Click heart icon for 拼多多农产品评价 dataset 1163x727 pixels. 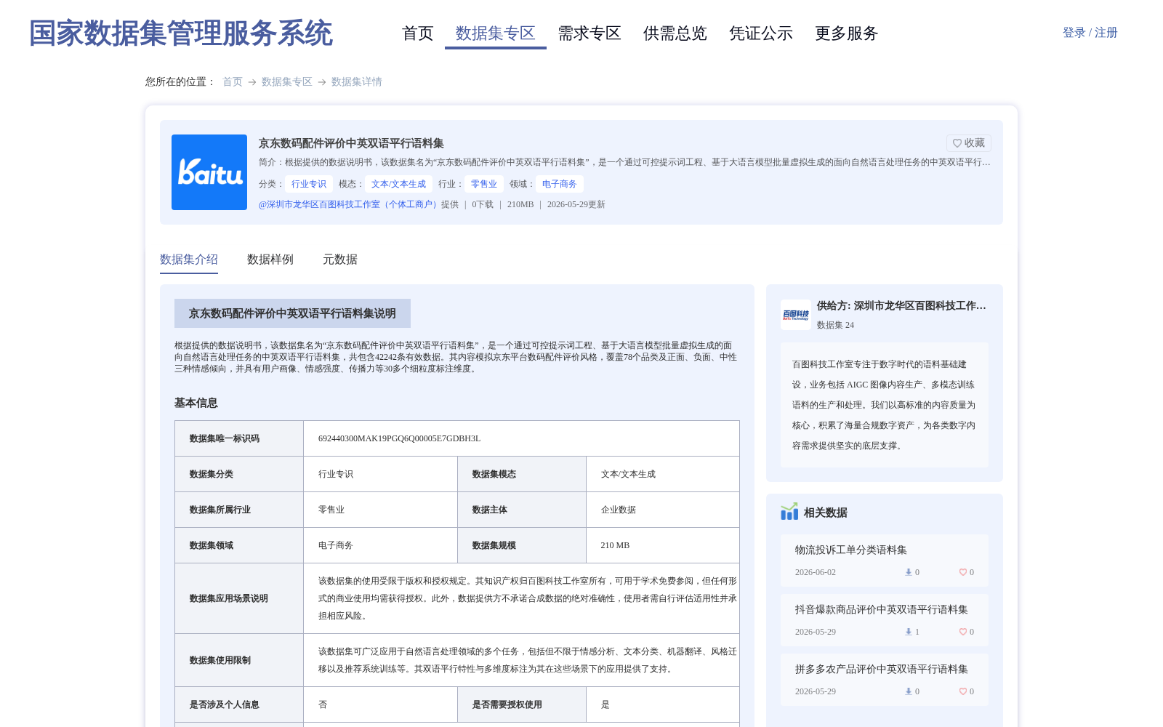[962, 691]
